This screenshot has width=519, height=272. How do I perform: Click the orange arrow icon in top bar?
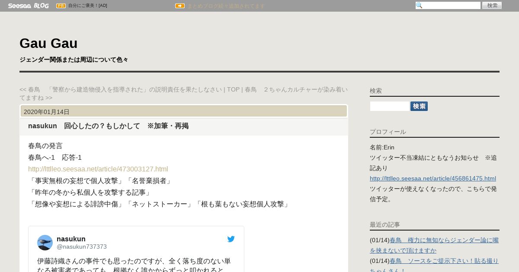click(180, 6)
